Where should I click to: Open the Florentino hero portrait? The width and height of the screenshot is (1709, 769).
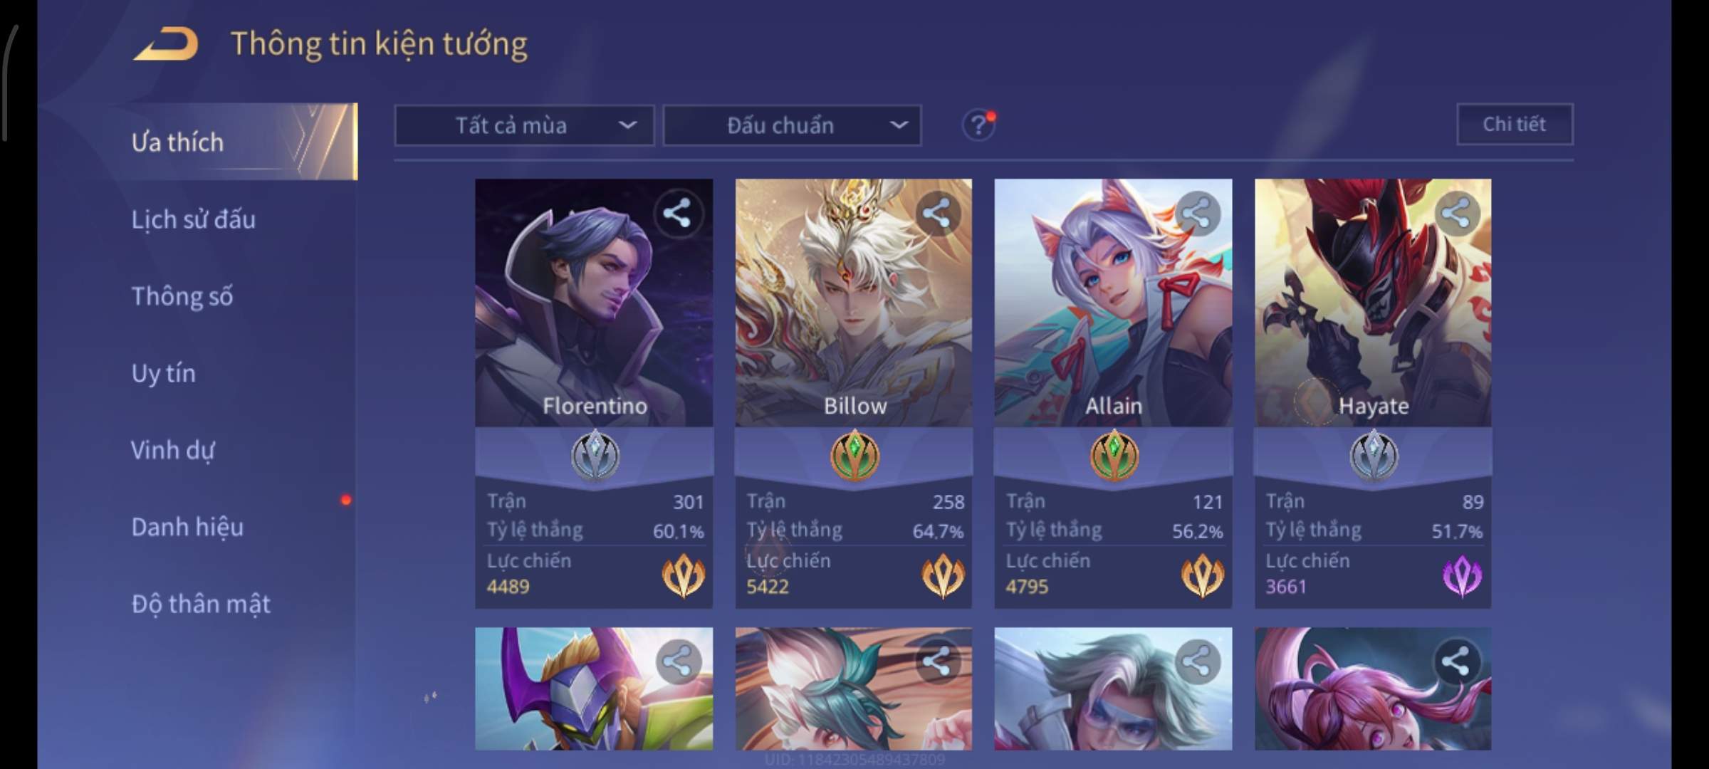click(x=594, y=303)
